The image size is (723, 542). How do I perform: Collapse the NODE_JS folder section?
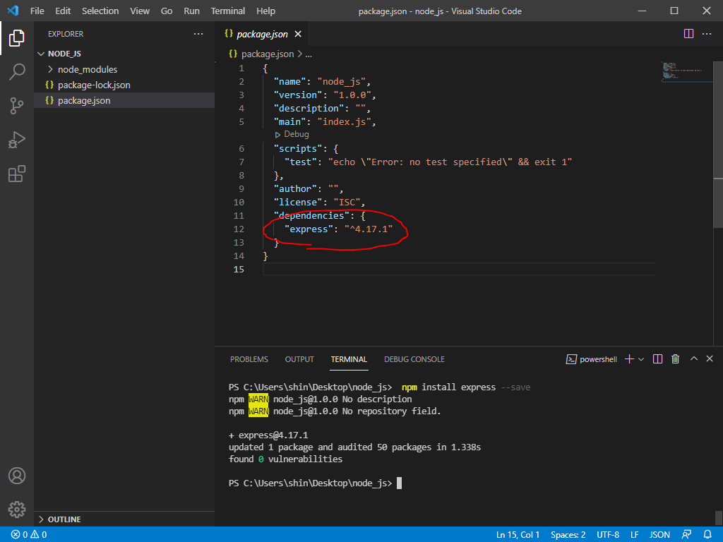[x=124, y=54]
